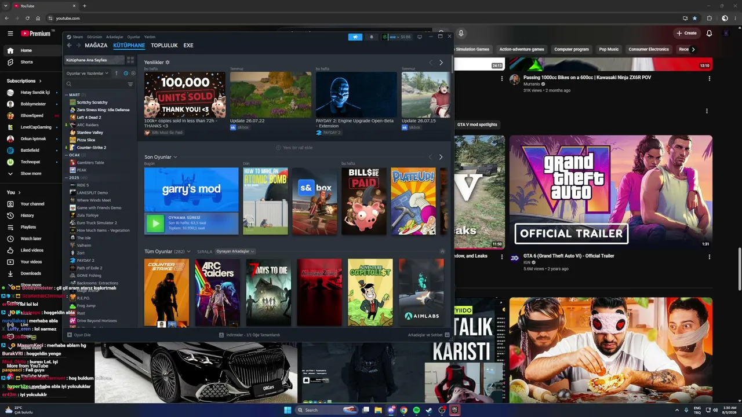Screen dimensions: 742x417
Task: Open Discord from taskbar
Action: pyautogui.click(x=391, y=410)
